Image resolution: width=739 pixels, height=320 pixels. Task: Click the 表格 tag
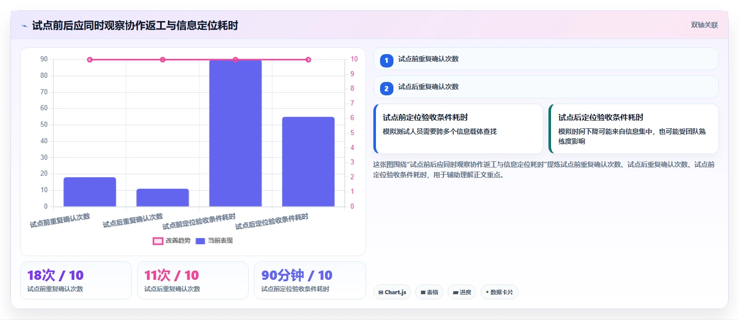point(429,292)
